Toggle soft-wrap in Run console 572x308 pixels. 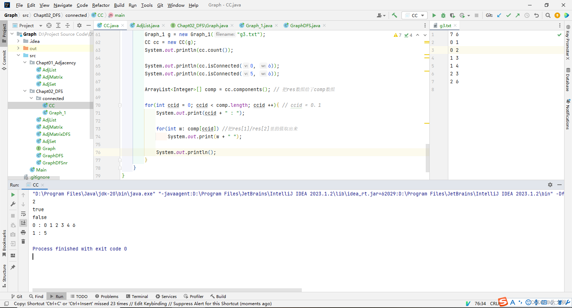(x=23, y=214)
